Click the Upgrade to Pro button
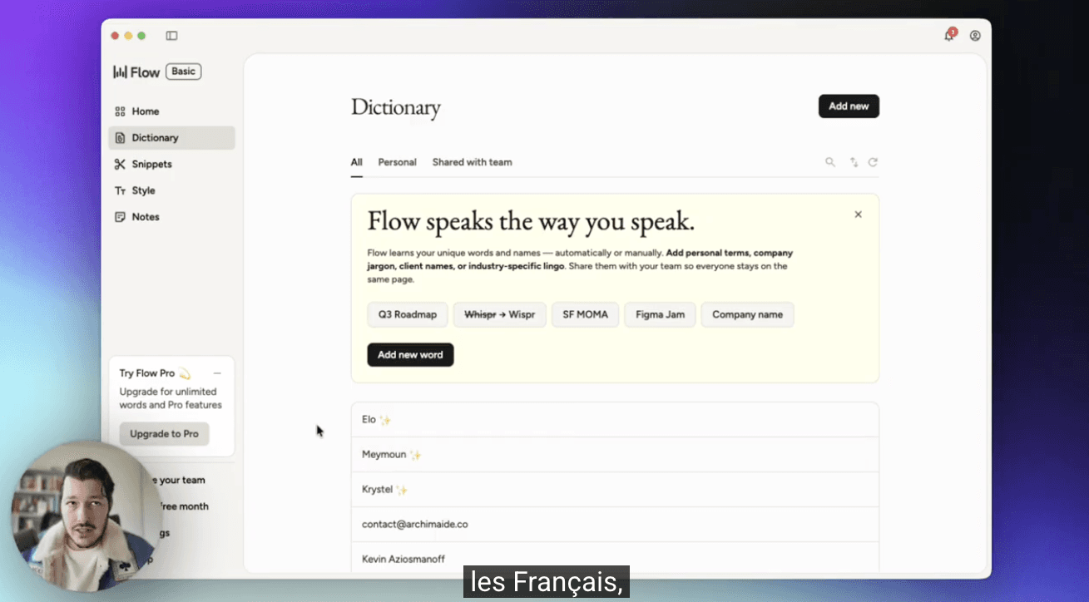Viewport: 1089px width, 602px height. coord(164,434)
